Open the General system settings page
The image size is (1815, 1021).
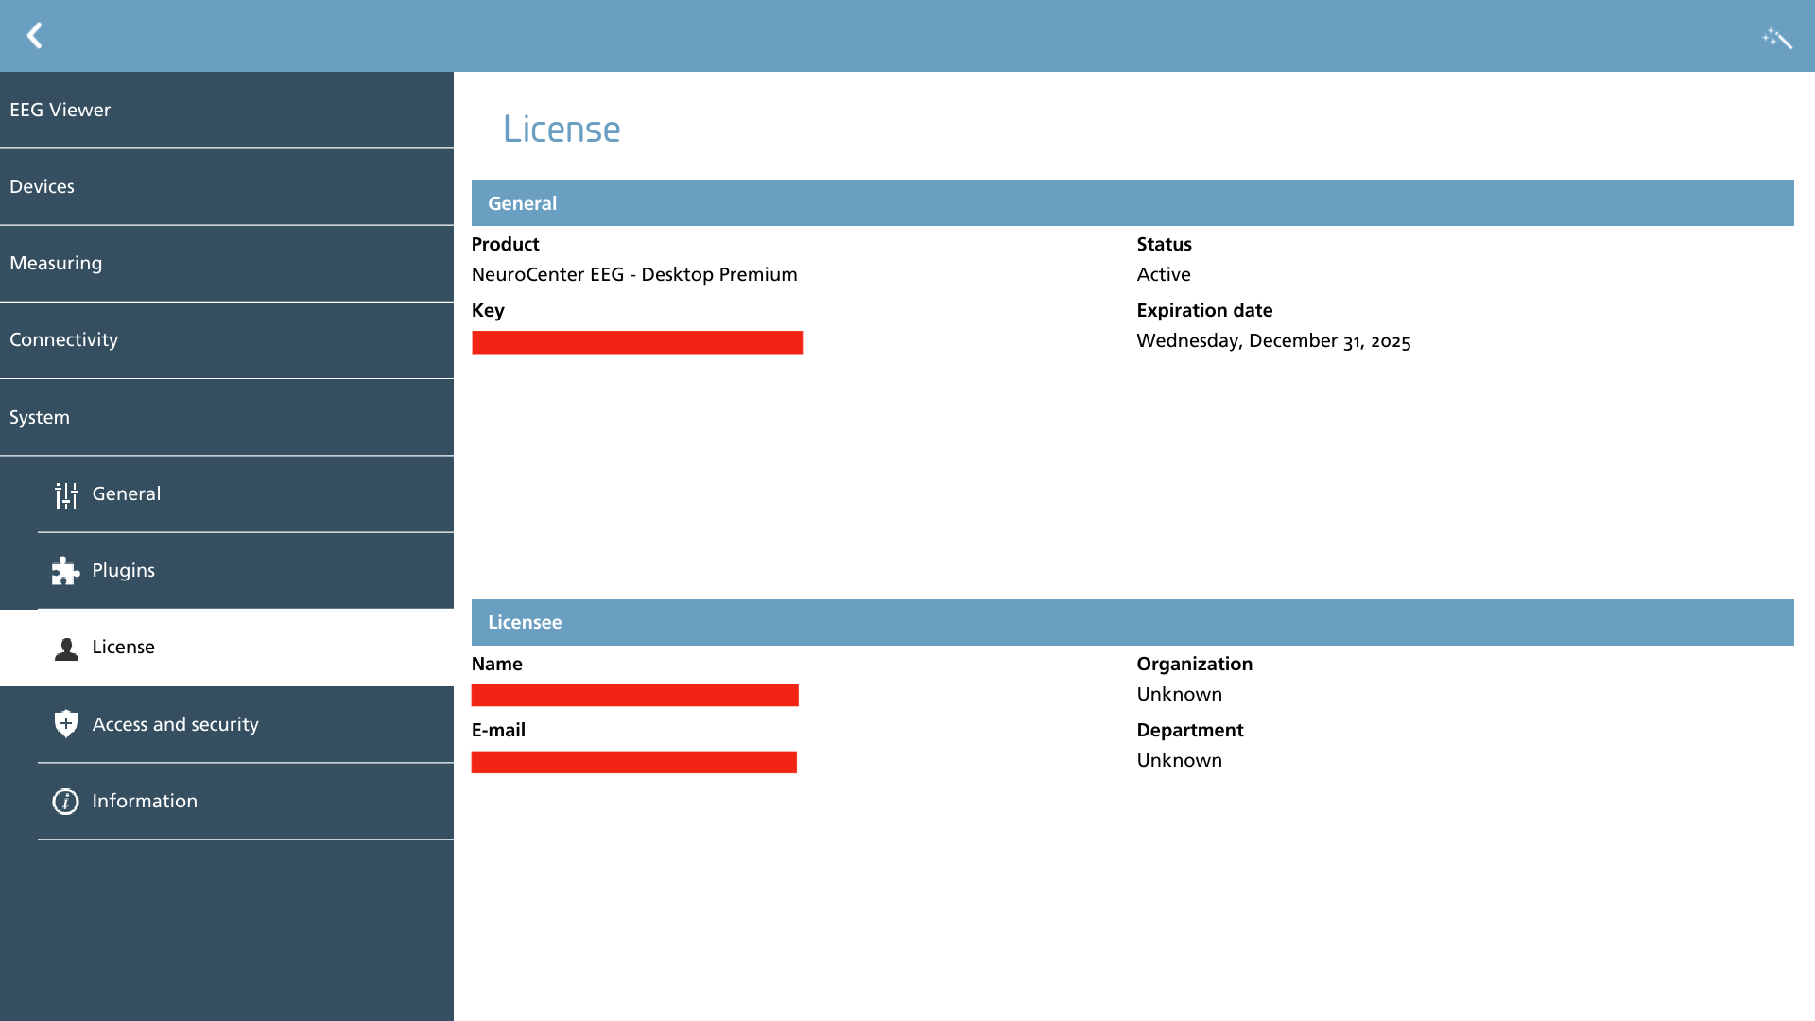[246, 494]
